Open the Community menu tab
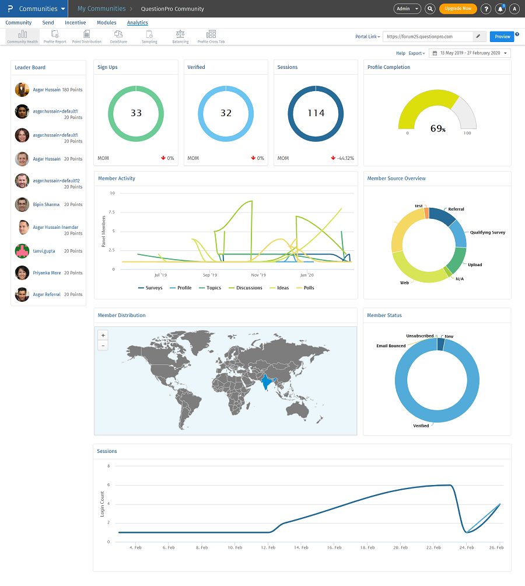The image size is (525, 586). [18, 22]
